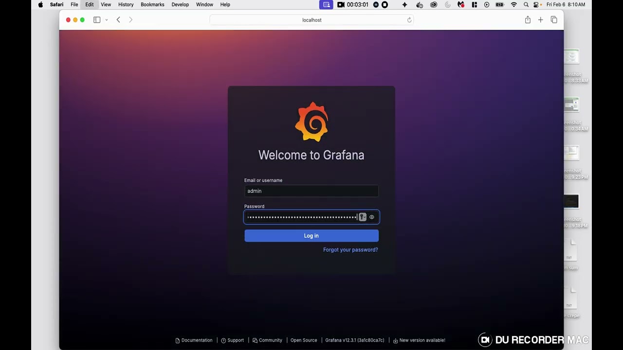Click the Email or username field
The height and width of the screenshot is (350, 623).
click(x=311, y=191)
